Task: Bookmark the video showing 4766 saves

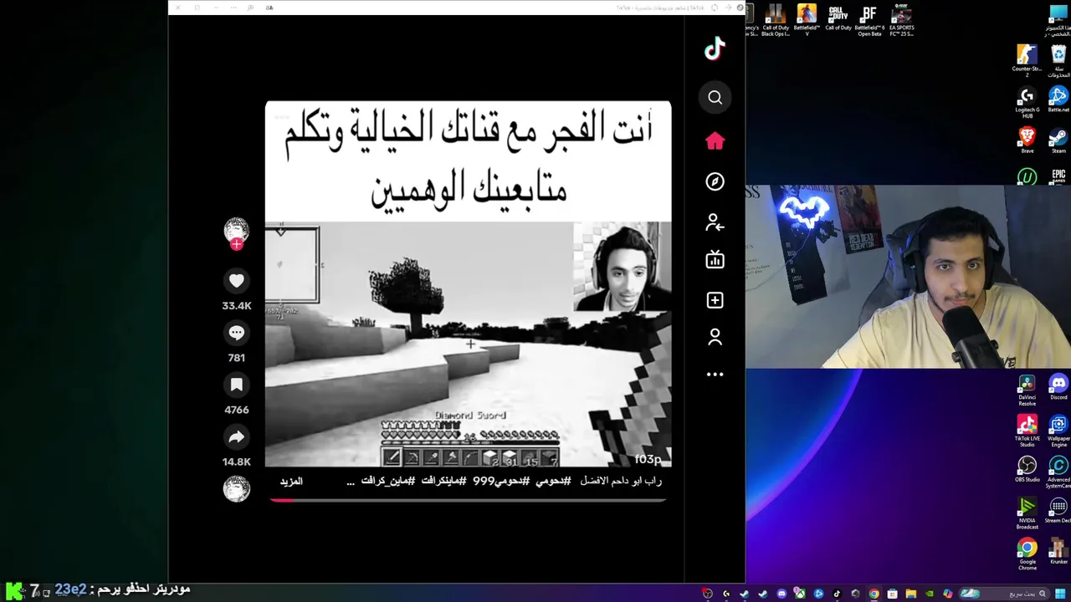Action: (237, 385)
